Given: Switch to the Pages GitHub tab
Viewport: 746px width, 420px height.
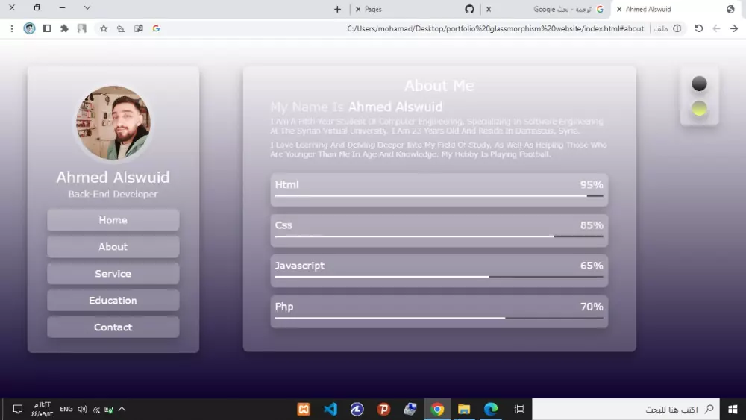Looking at the screenshot, I should (x=414, y=9).
